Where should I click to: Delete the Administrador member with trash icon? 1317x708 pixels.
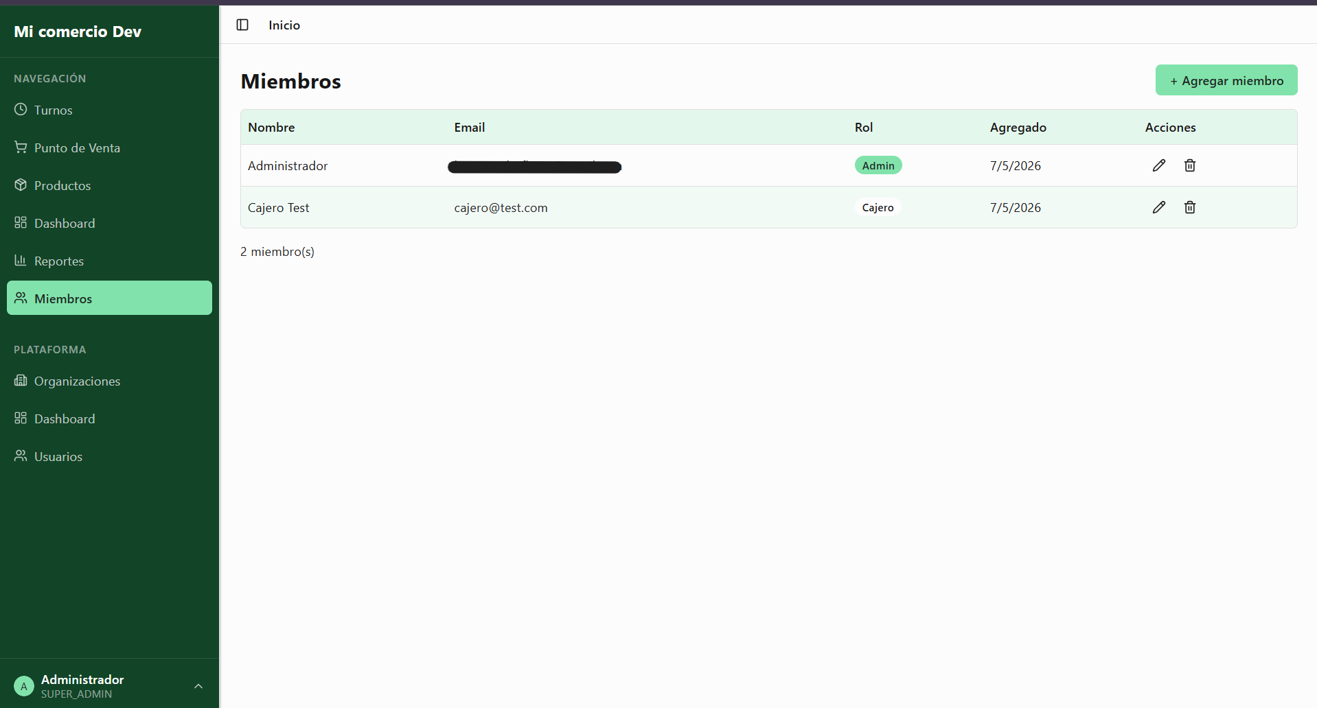(x=1190, y=165)
